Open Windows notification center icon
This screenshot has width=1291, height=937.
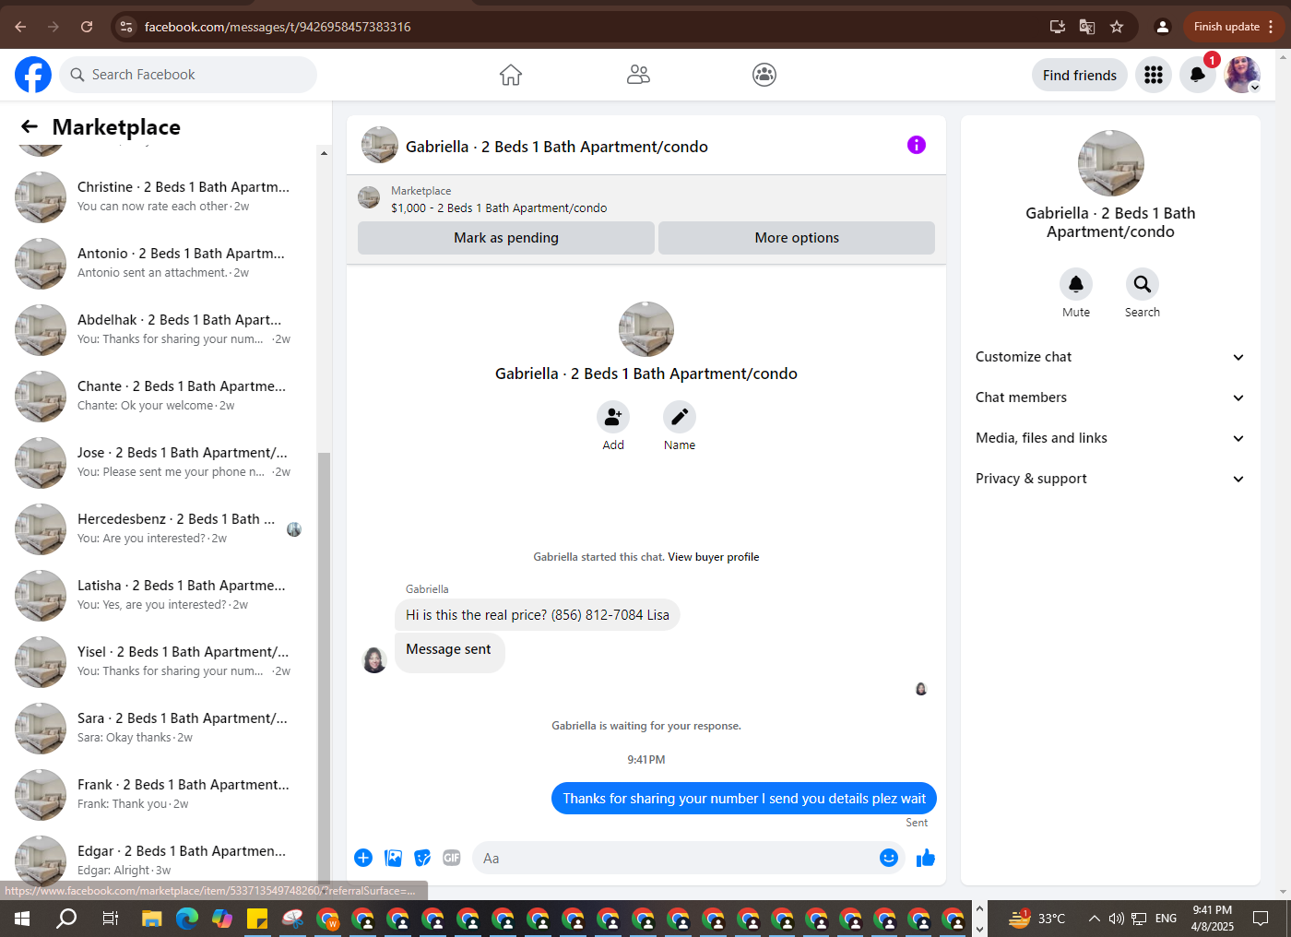1261,919
